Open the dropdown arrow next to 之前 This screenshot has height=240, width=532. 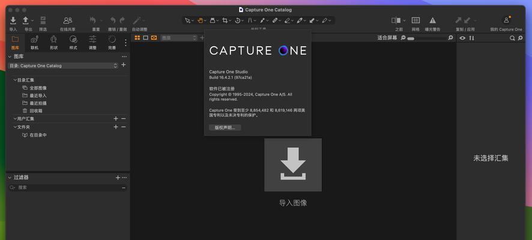point(404,20)
